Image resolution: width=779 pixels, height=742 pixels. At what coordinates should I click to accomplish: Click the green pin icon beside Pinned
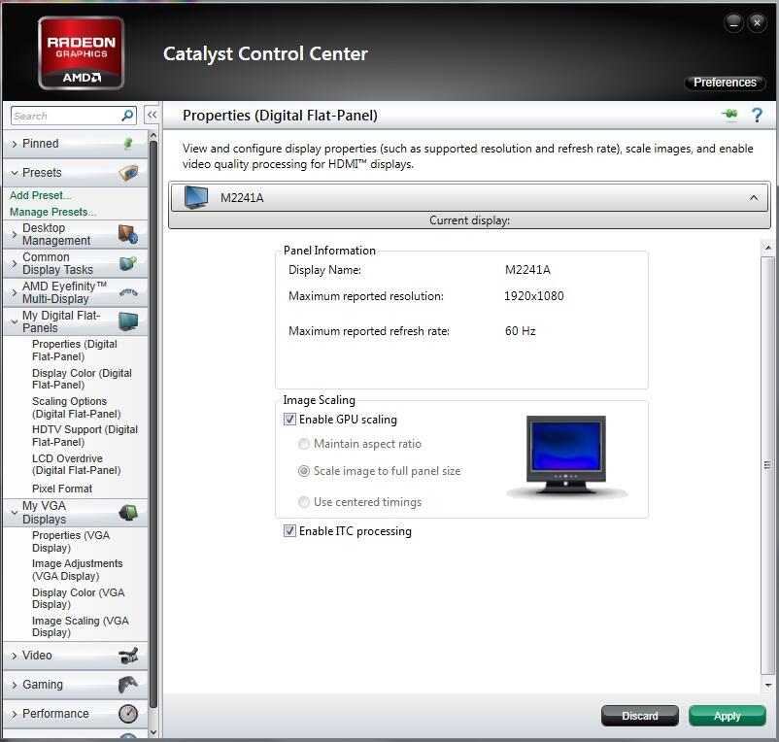[x=127, y=144]
